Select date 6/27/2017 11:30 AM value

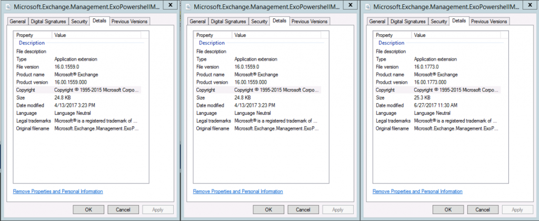(x=436, y=105)
